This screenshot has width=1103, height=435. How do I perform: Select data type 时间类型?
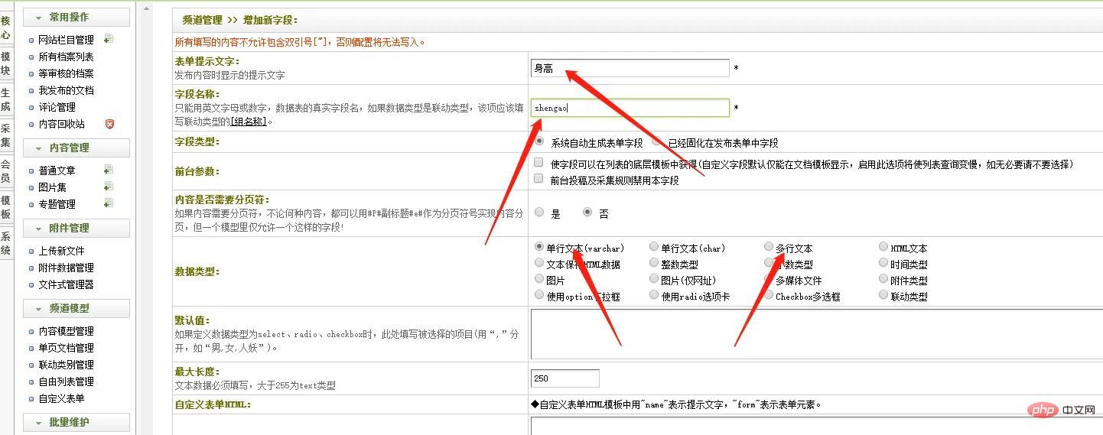[x=883, y=263]
